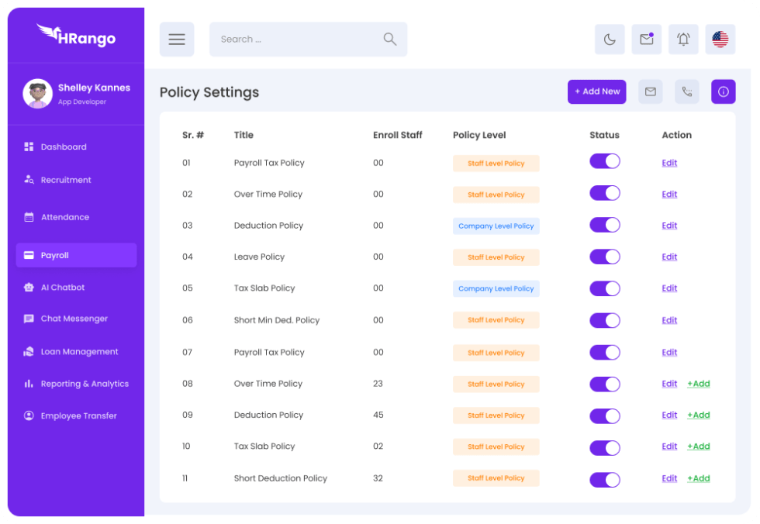This screenshot has height=524, width=760.
Task: Go to Dashboard in sidebar
Action: point(64,147)
